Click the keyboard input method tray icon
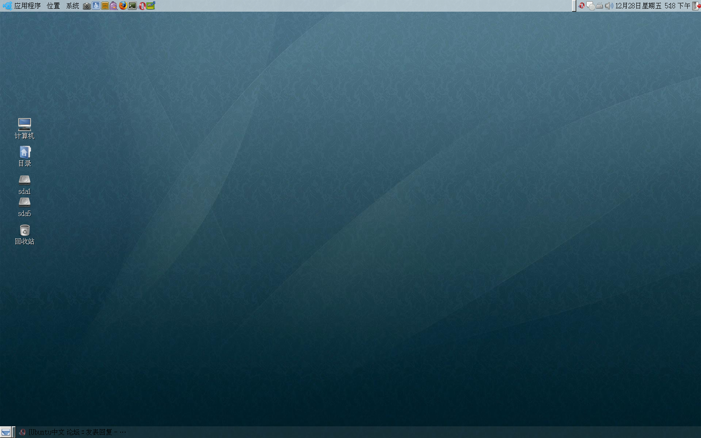701x438 pixels. pos(600,6)
